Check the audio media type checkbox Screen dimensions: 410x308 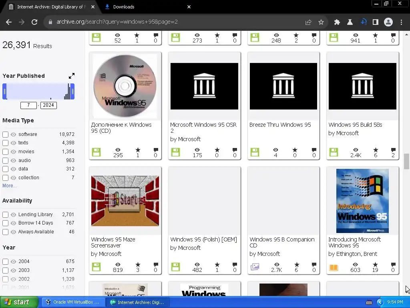(x=5, y=160)
